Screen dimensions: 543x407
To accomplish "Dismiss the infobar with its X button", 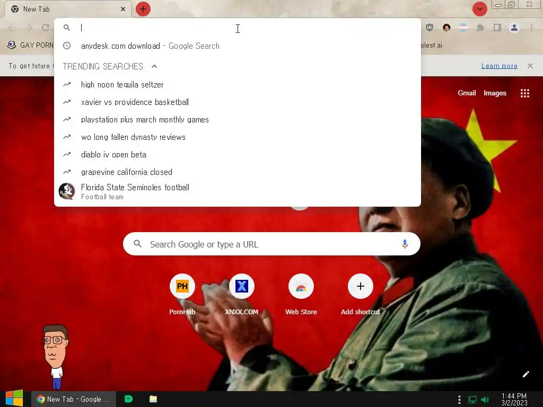I will tap(530, 66).
